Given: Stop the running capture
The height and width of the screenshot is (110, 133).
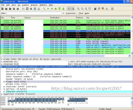Looking at the screenshot, I should pos(14,9).
